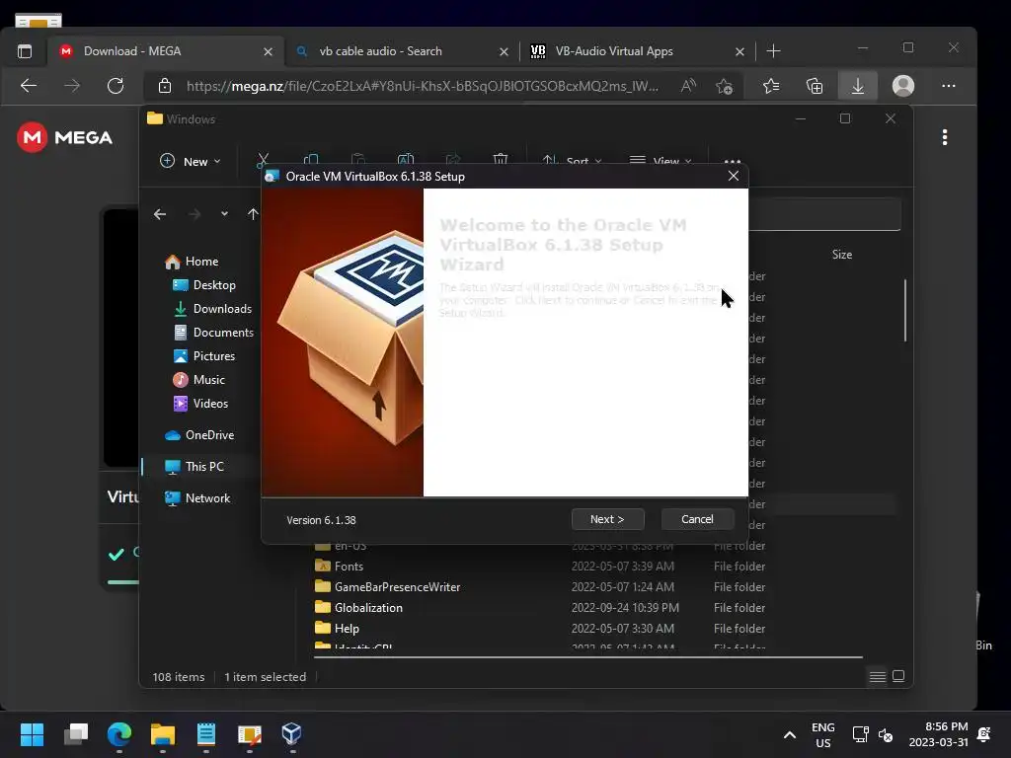Image resolution: width=1011 pixels, height=758 pixels.
Task: Open VirtualBox cube icon on taskbar
Action: pyautogui.click(x=291, y=733)
